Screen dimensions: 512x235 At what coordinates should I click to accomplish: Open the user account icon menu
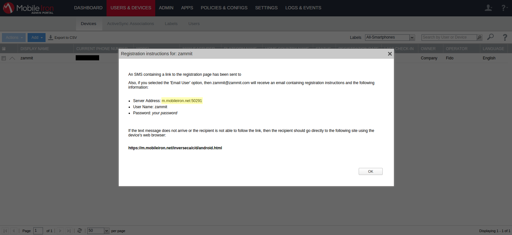coord(488,8)
